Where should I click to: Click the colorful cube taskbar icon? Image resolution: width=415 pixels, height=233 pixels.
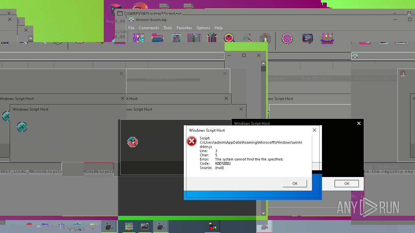[x=212, y=227]
